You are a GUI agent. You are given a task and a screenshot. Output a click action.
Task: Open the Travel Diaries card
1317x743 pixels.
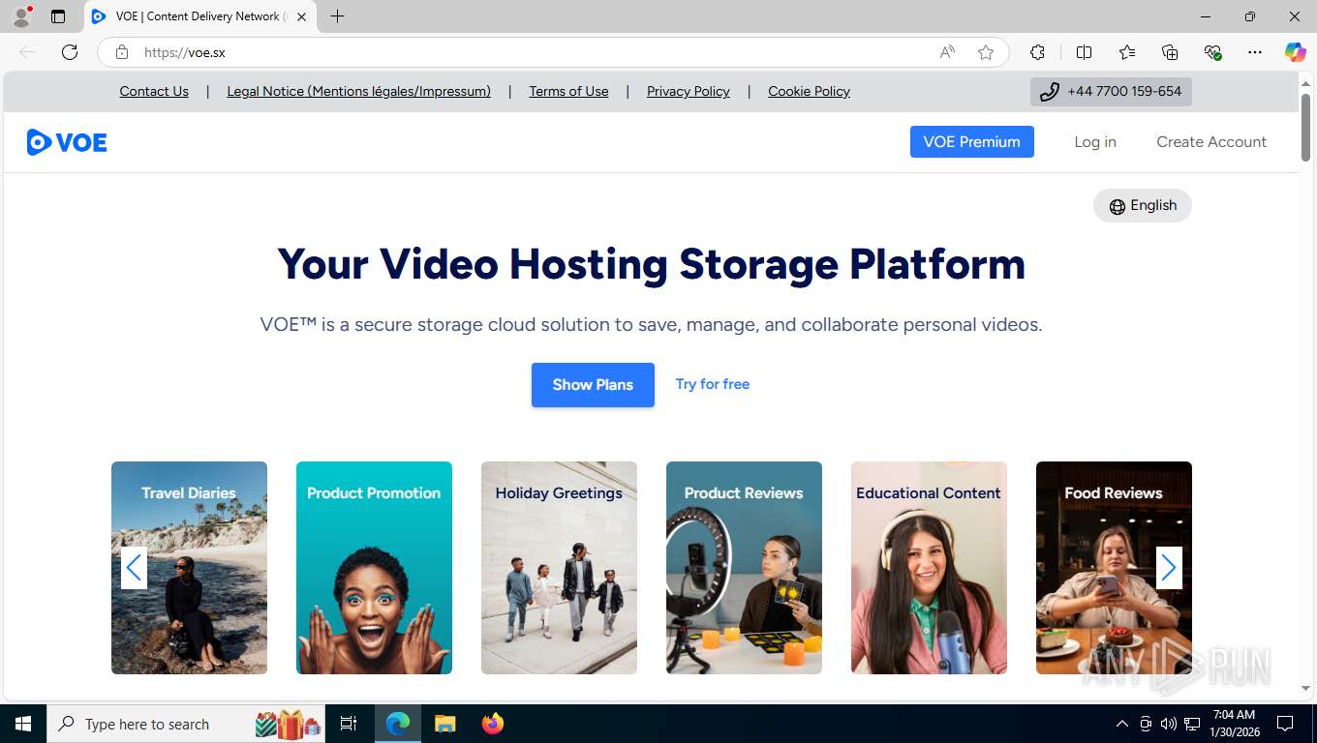[189, 568]
